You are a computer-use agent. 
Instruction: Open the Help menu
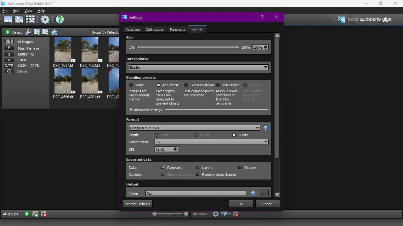pyautogui.click(x=41, y=11)
